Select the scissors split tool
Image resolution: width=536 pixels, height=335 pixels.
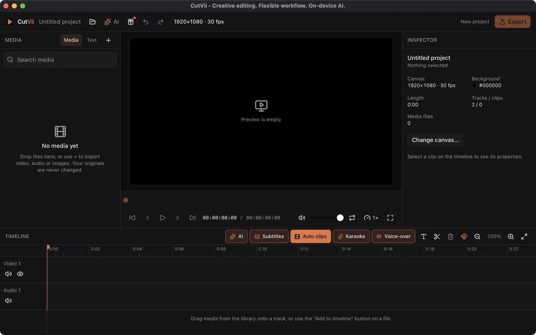437,237
